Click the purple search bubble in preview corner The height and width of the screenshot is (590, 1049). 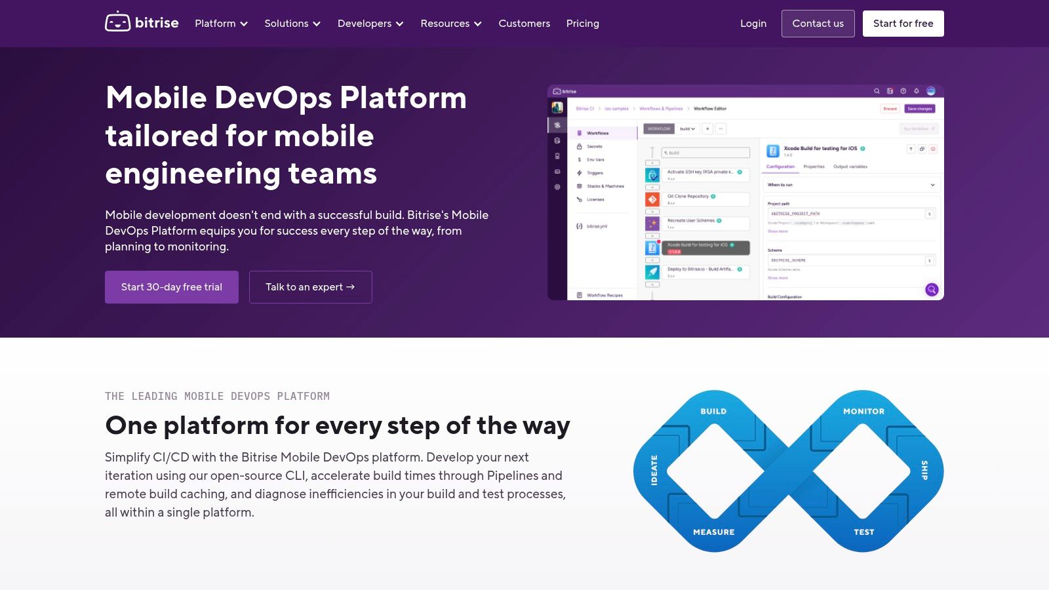[932, 290]
